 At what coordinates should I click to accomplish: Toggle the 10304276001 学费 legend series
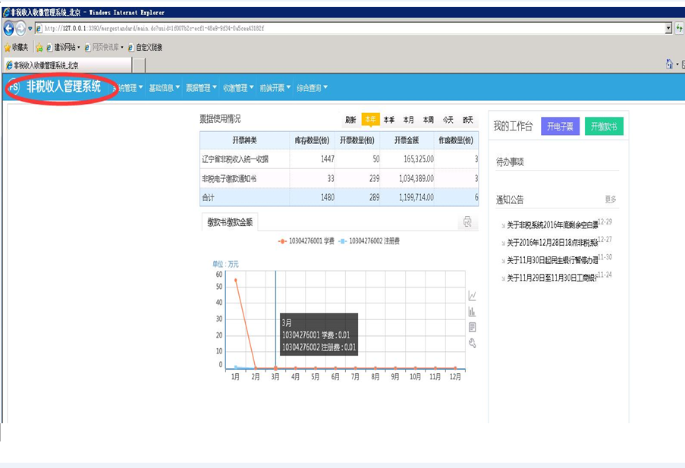[x=306, y=240]
